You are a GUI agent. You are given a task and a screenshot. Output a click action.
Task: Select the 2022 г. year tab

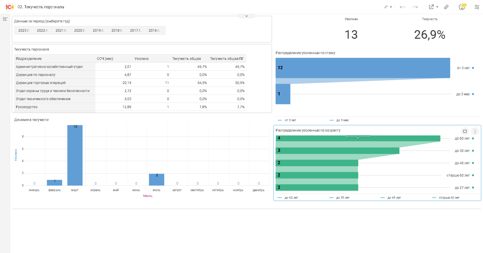[x=43, y=30]
